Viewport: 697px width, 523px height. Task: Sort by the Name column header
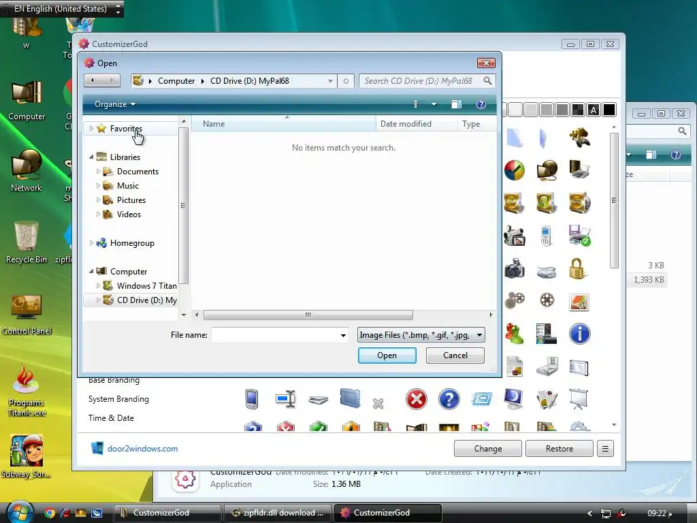coord(284,124)
